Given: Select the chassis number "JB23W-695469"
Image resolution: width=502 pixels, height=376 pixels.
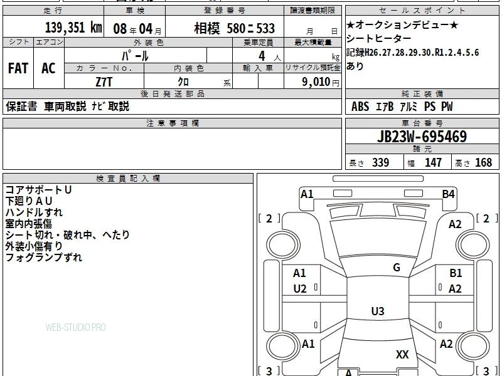Looking at the screenshot, I should point(422,137).
